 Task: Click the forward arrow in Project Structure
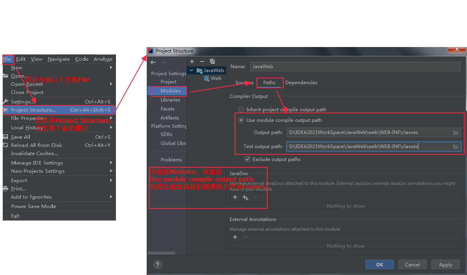click(x=163, y=62)
